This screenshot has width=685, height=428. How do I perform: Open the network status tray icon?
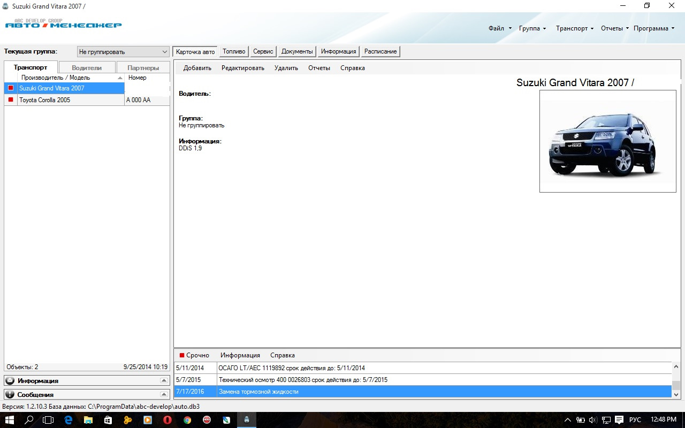pos(606,419)
